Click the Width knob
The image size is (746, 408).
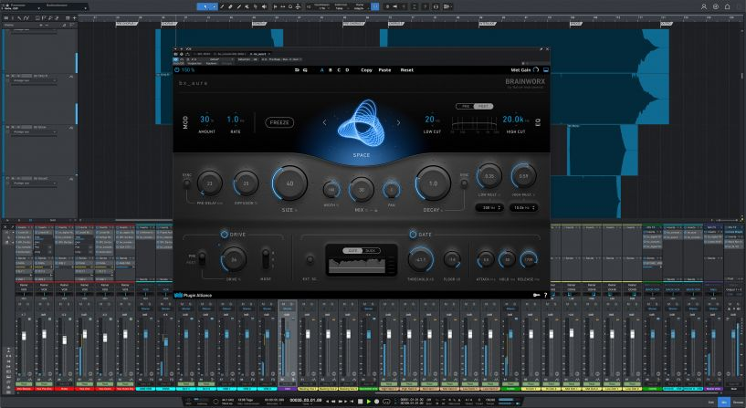331,189
